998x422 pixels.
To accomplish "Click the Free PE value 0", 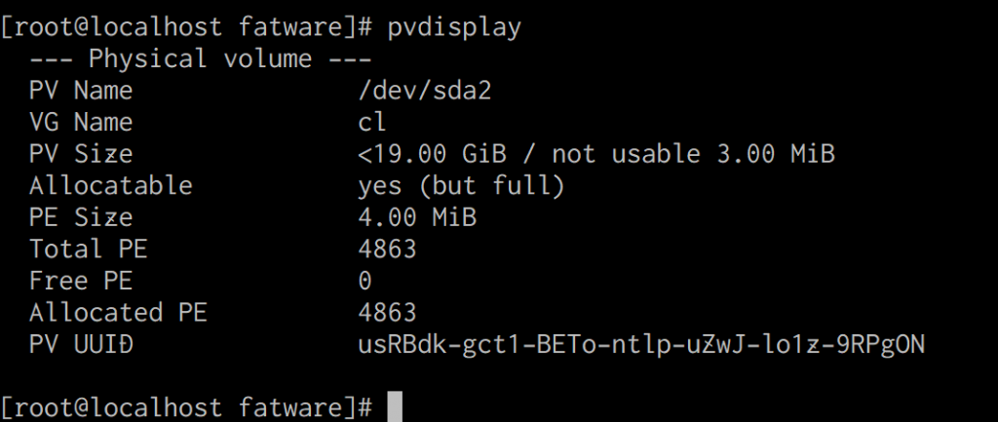I will (365, 281).
